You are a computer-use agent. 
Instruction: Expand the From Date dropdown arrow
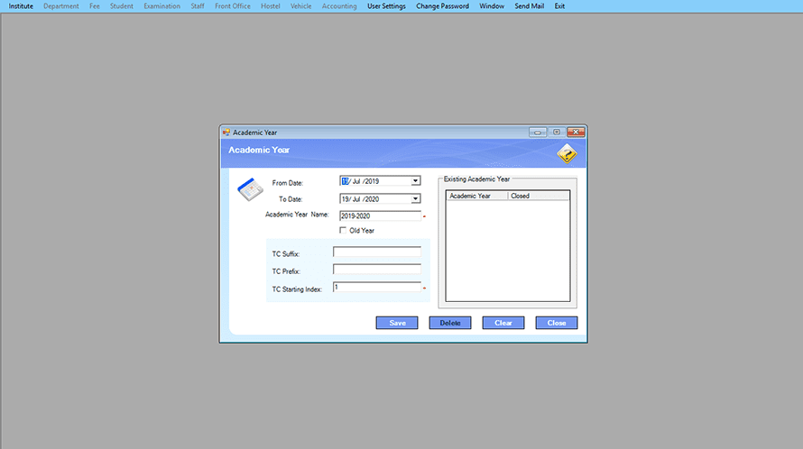pos(415,180)
